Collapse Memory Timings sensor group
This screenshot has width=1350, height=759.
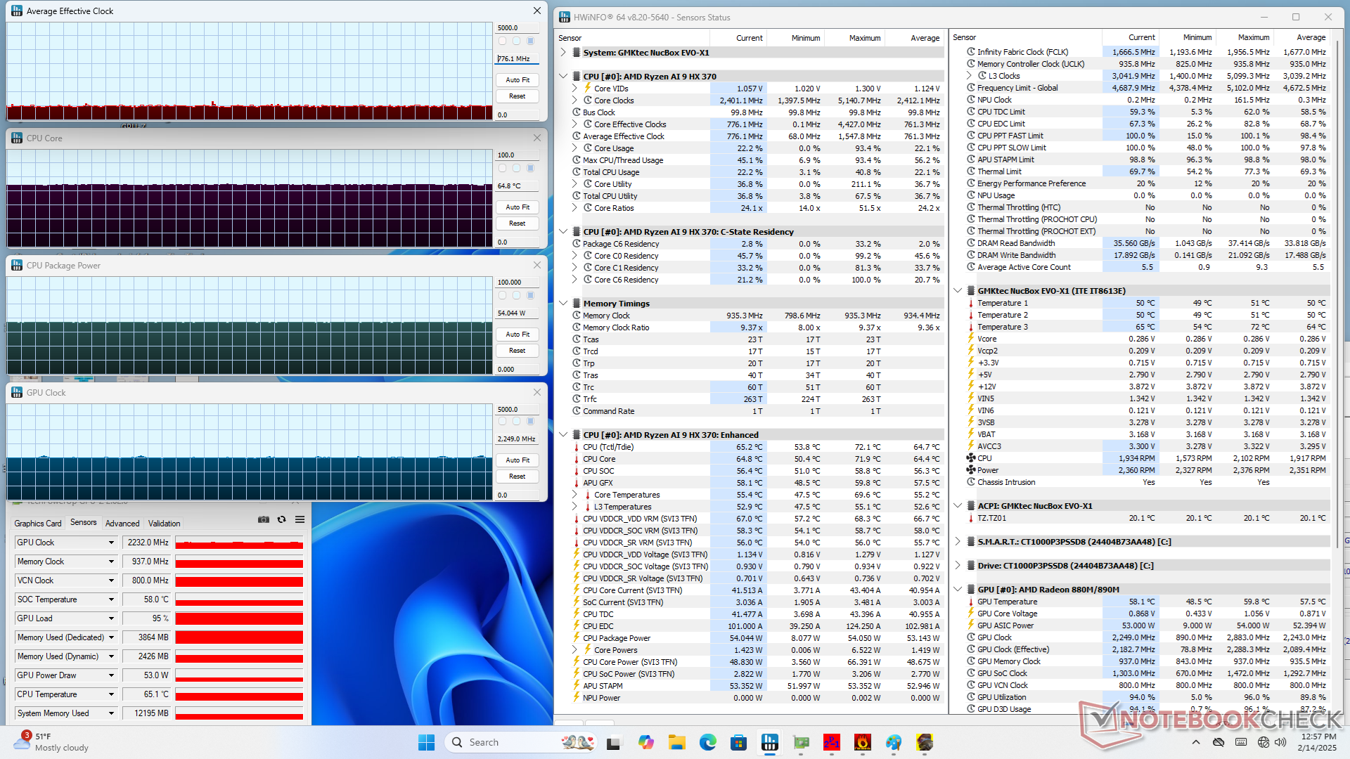coord(563,304)
